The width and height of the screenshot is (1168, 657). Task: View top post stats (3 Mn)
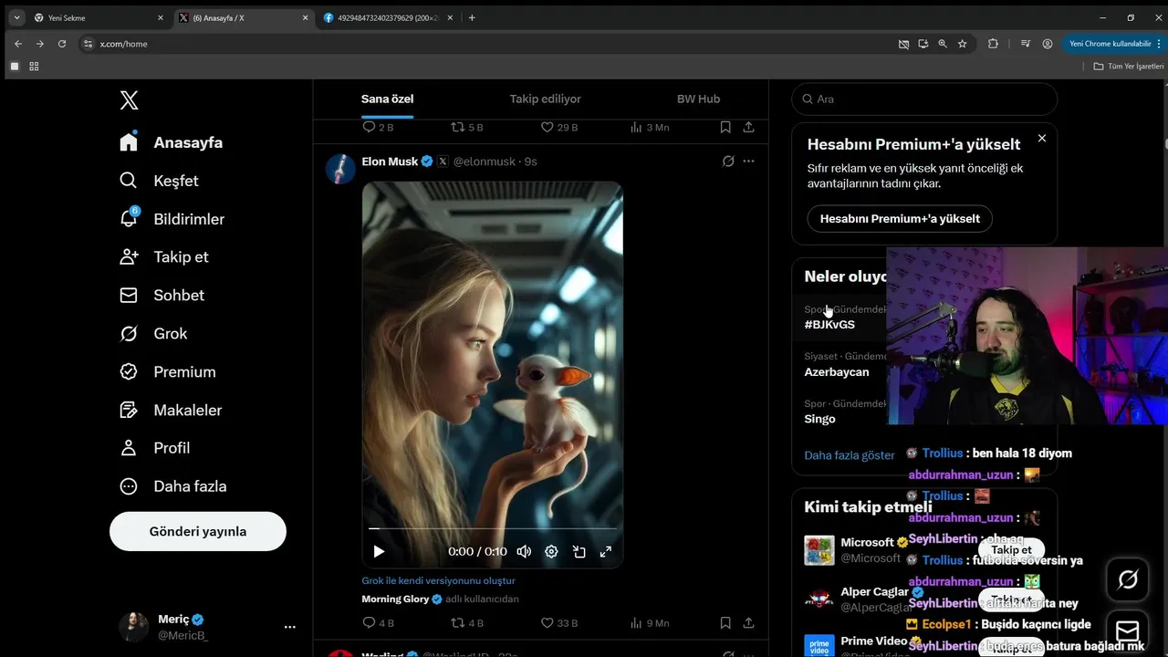[650, 127]
